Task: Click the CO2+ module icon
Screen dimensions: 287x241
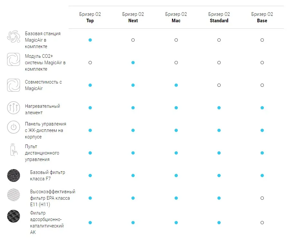Action: click(14, 59)
